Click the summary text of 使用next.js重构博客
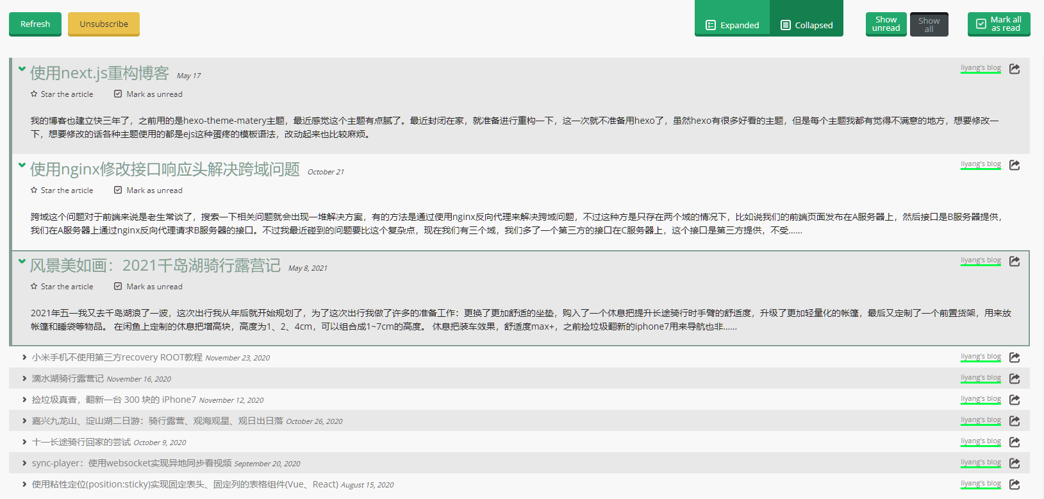Image resolution: width=1044 pixels, height=499 pixels. (x=515, y=127)
